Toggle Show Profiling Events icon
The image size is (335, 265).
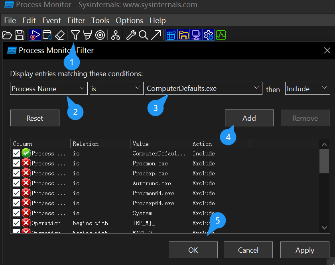coord(221,35)
